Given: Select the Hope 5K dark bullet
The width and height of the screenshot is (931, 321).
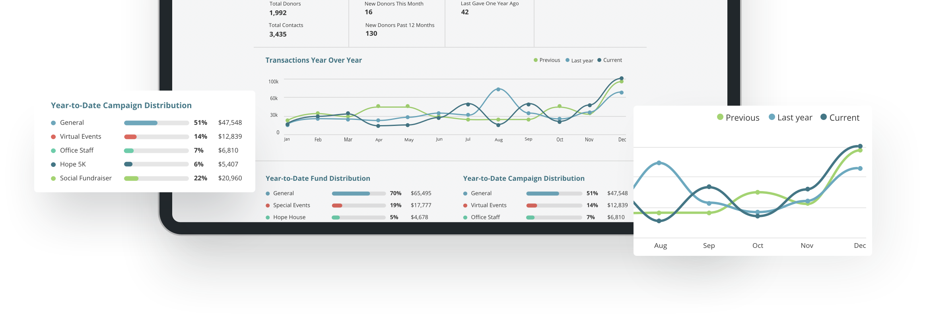Looking at the screenshot, I should [53, 164].
